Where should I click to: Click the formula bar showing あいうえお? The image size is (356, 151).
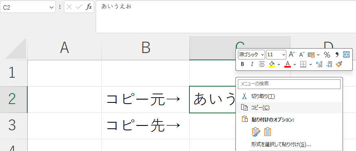[x=226, y=17]
